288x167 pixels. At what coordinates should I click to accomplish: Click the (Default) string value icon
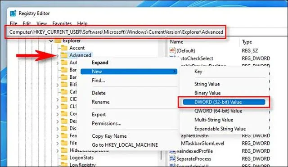(x=172, y=50)
